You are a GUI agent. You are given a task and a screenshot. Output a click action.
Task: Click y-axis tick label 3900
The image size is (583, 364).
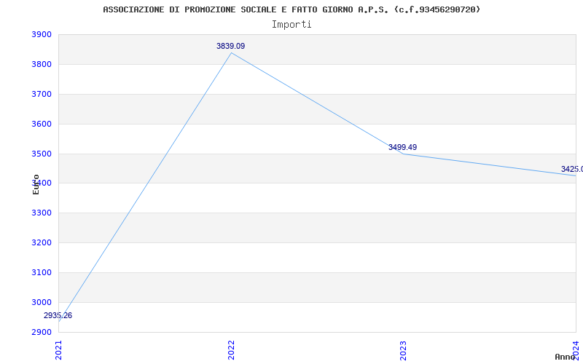point(42,35)
